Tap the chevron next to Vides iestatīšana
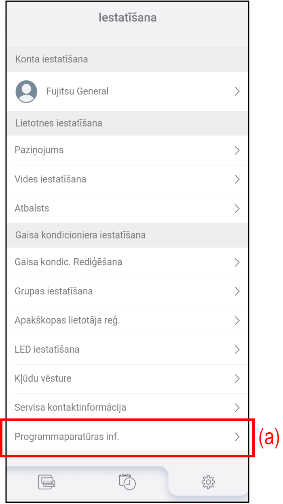The width and height of the screenshot is (283, 504). pos(237,179)
